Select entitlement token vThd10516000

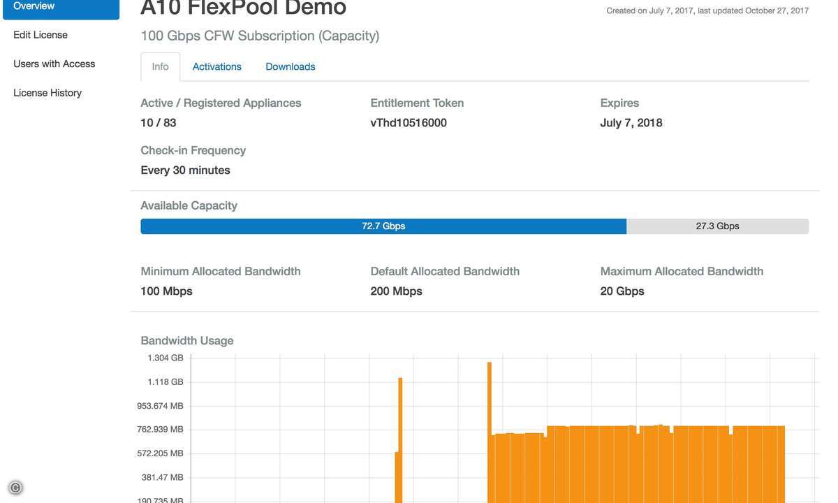[x=409, y=123]
